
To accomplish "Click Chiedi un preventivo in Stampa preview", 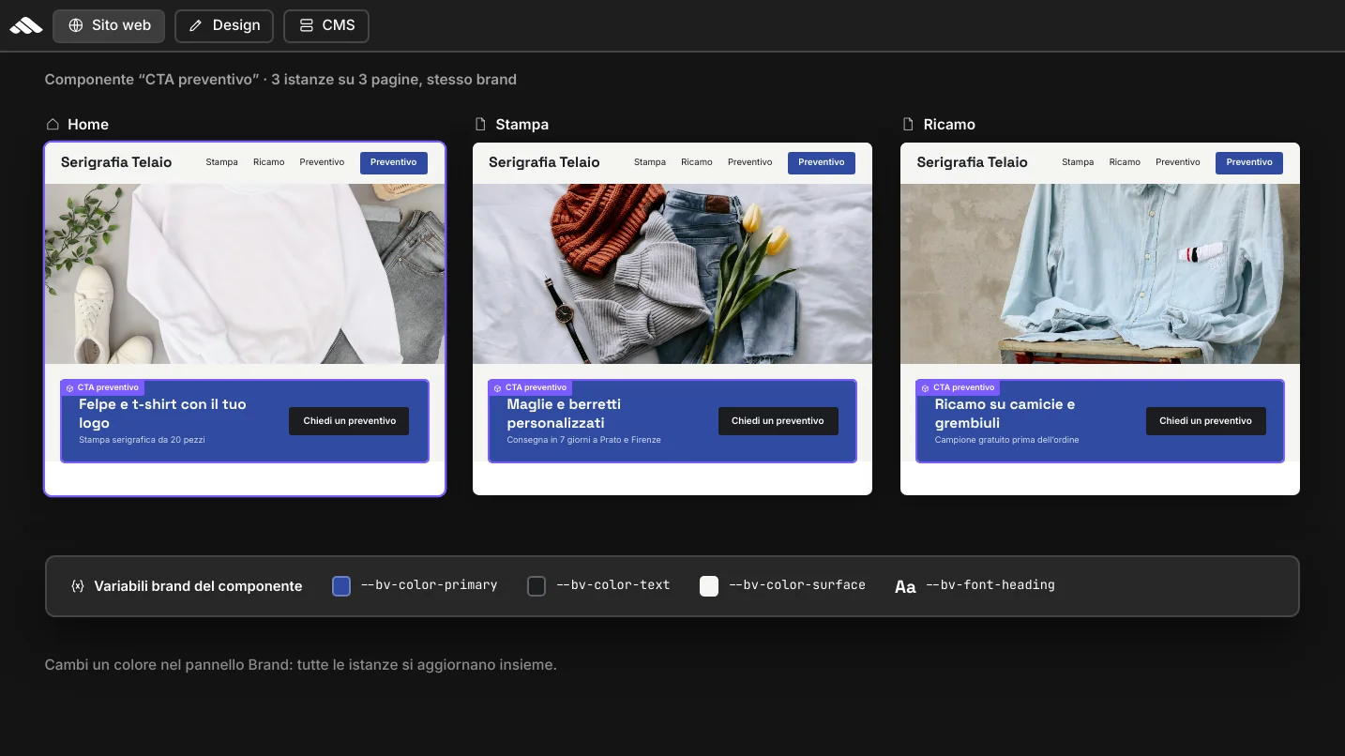I will point(778,421).
